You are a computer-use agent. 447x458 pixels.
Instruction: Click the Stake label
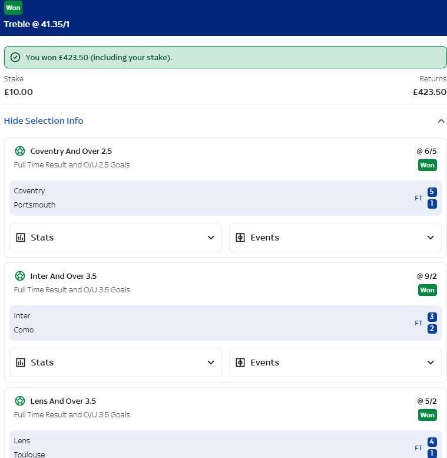[x=14, y=79]
